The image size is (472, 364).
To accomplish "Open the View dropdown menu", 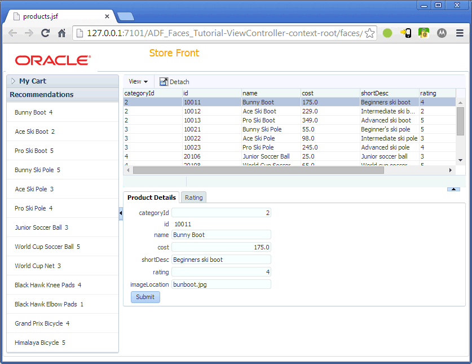I will 138,81.
